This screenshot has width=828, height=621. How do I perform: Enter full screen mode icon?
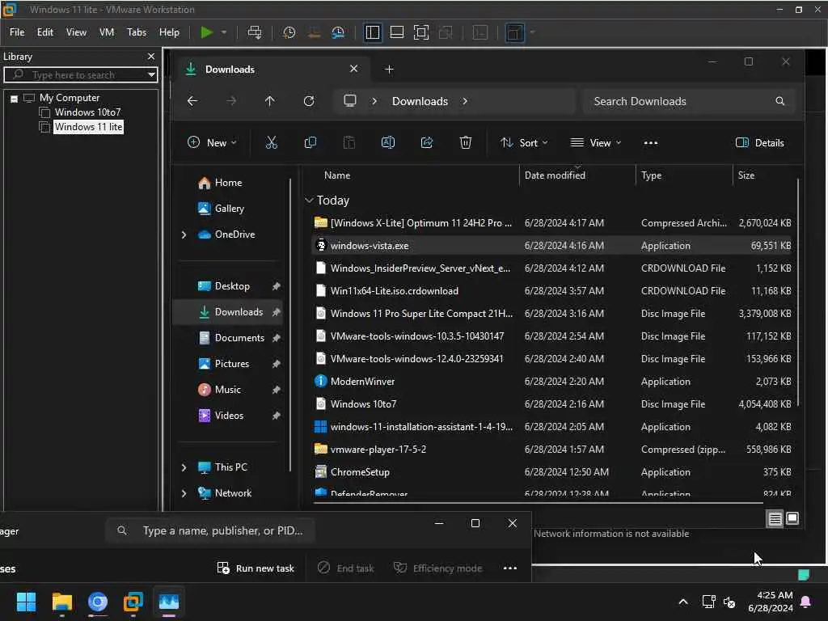[x=420, y=32]
